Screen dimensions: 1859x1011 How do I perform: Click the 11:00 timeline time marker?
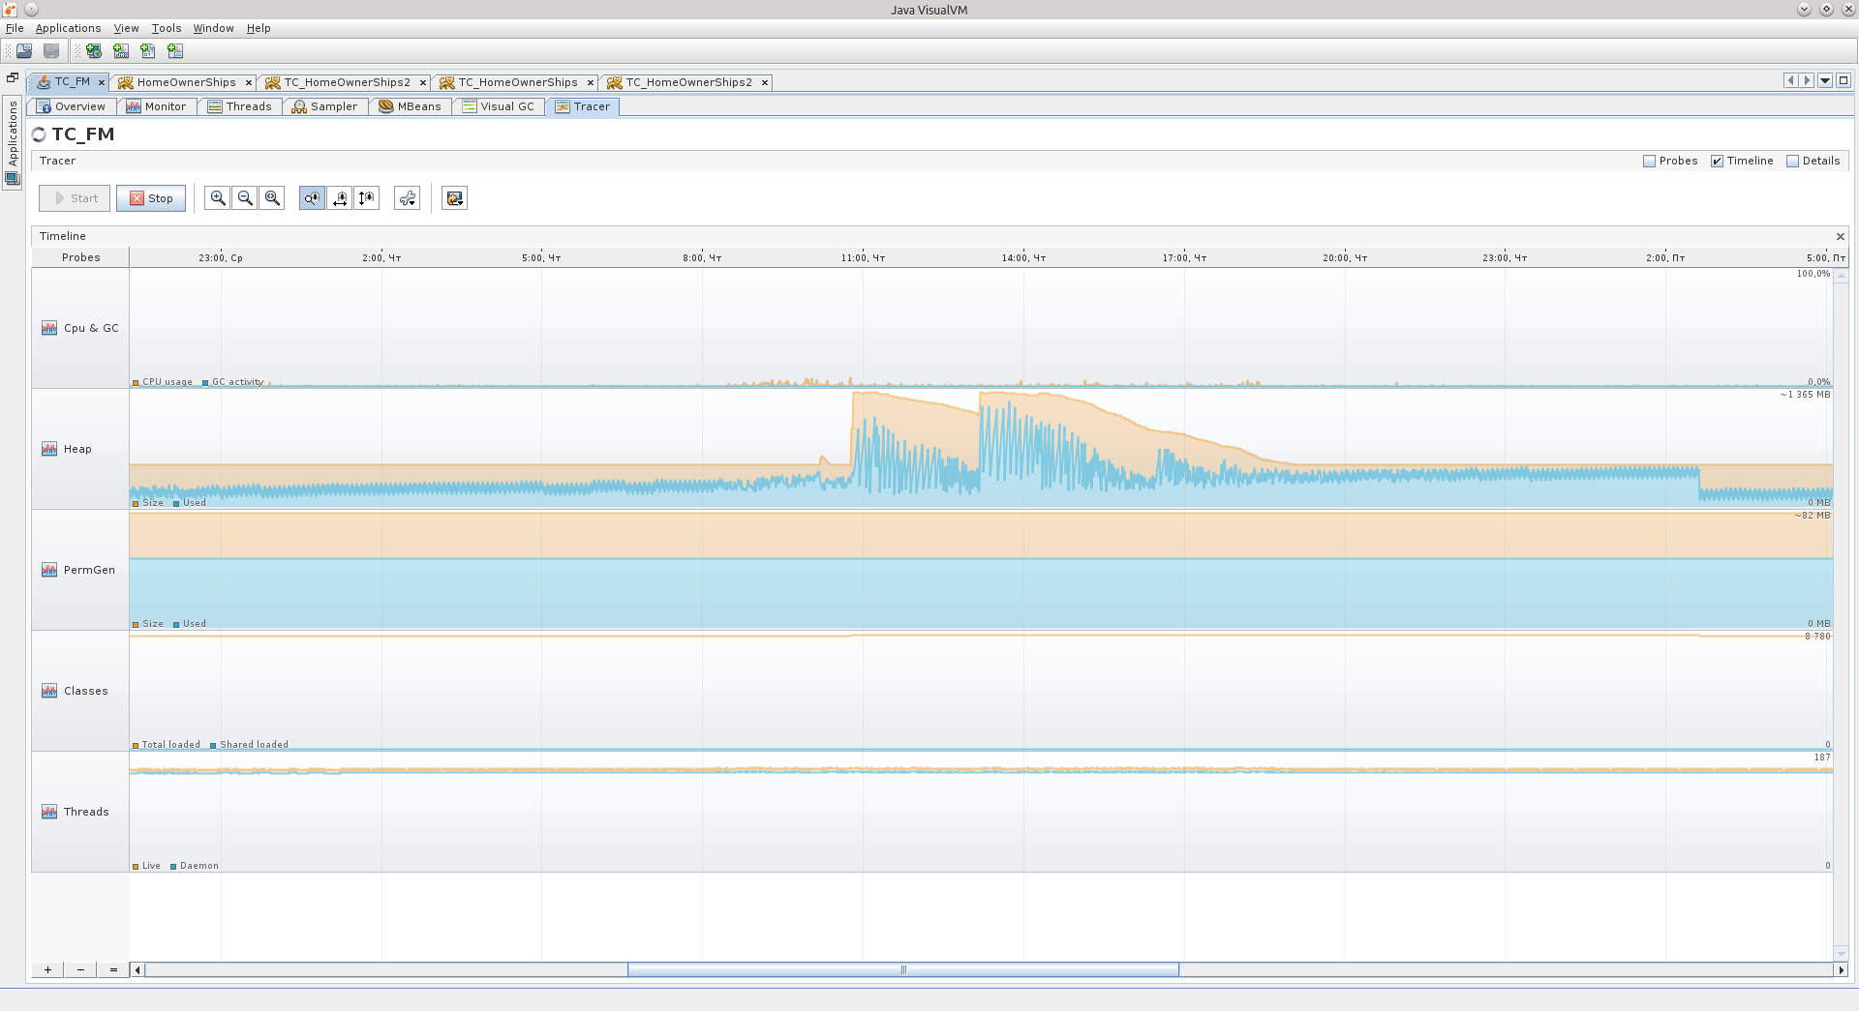(x=863, y=258)
